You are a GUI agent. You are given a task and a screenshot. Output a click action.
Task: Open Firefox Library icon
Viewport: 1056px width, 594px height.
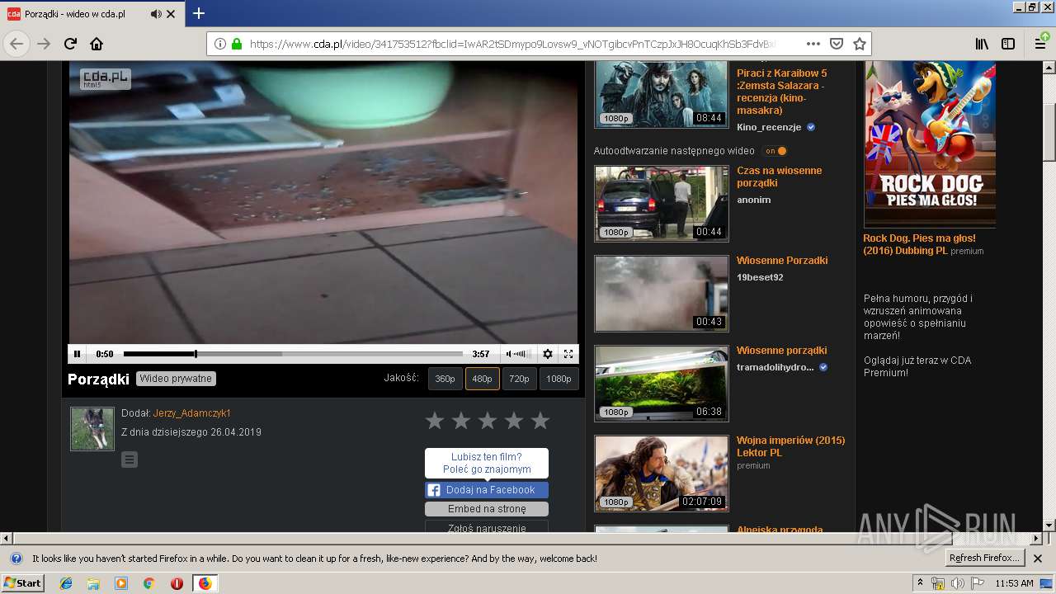[982, 44]
